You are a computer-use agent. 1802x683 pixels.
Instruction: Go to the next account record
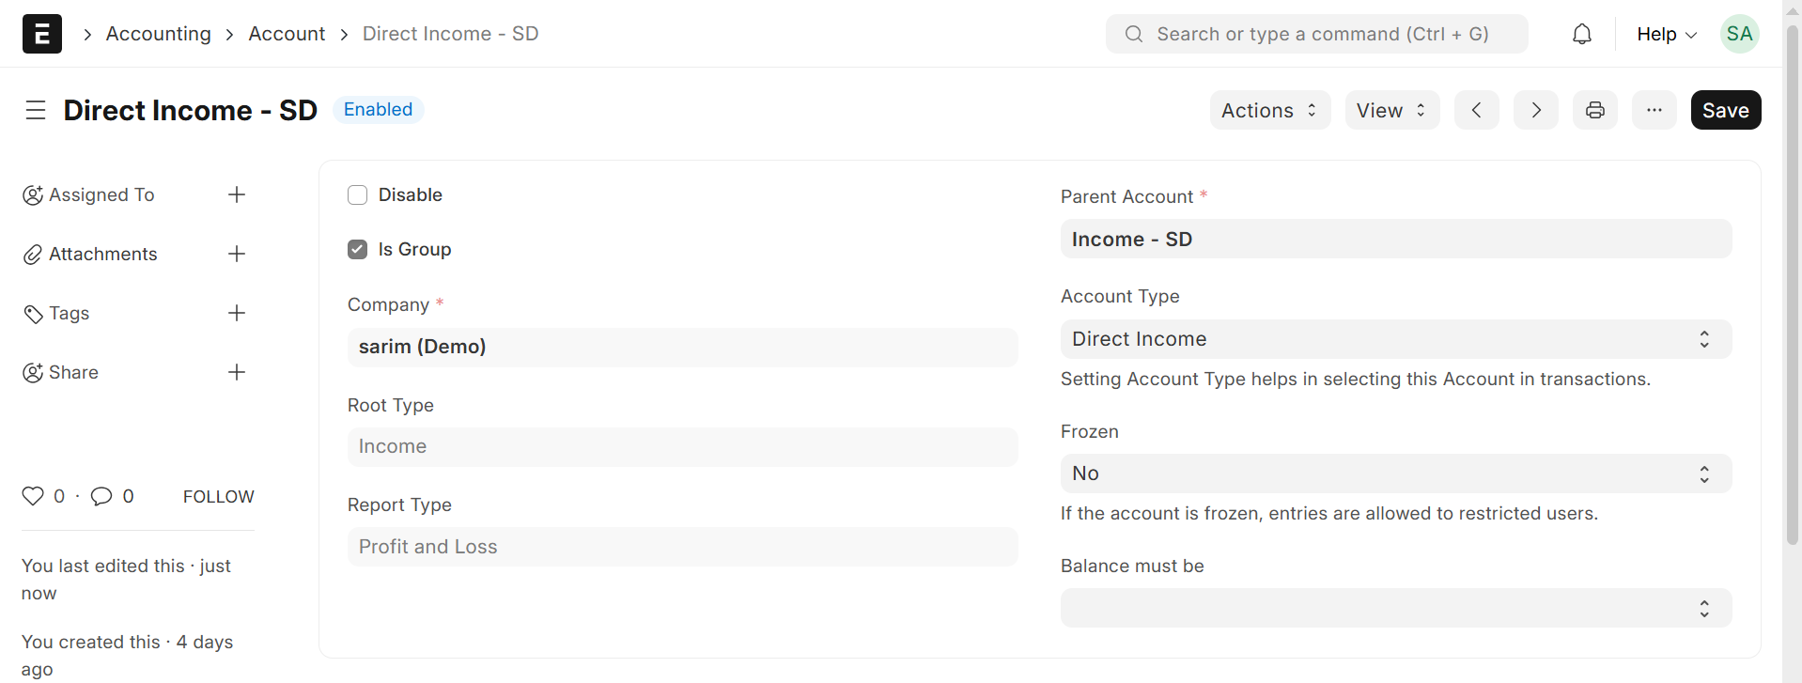[1536, 110]
